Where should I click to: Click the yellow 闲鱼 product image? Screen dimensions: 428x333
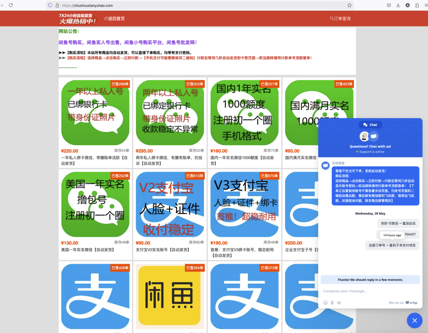(x=170, y=296)
